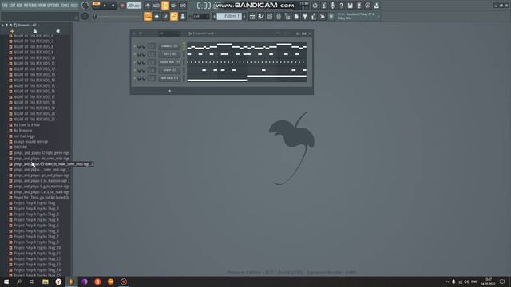Open the OPTIONS menu
This screenshot has height=287, width=511.
pos(53,6)
